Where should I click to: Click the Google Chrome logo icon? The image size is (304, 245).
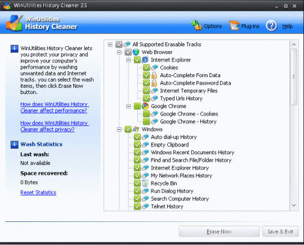[145, 106]
